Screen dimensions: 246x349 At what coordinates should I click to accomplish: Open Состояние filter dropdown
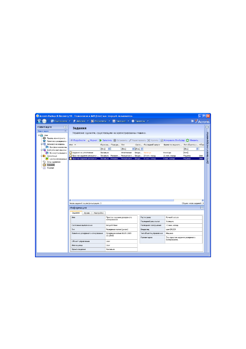point(142,149)
